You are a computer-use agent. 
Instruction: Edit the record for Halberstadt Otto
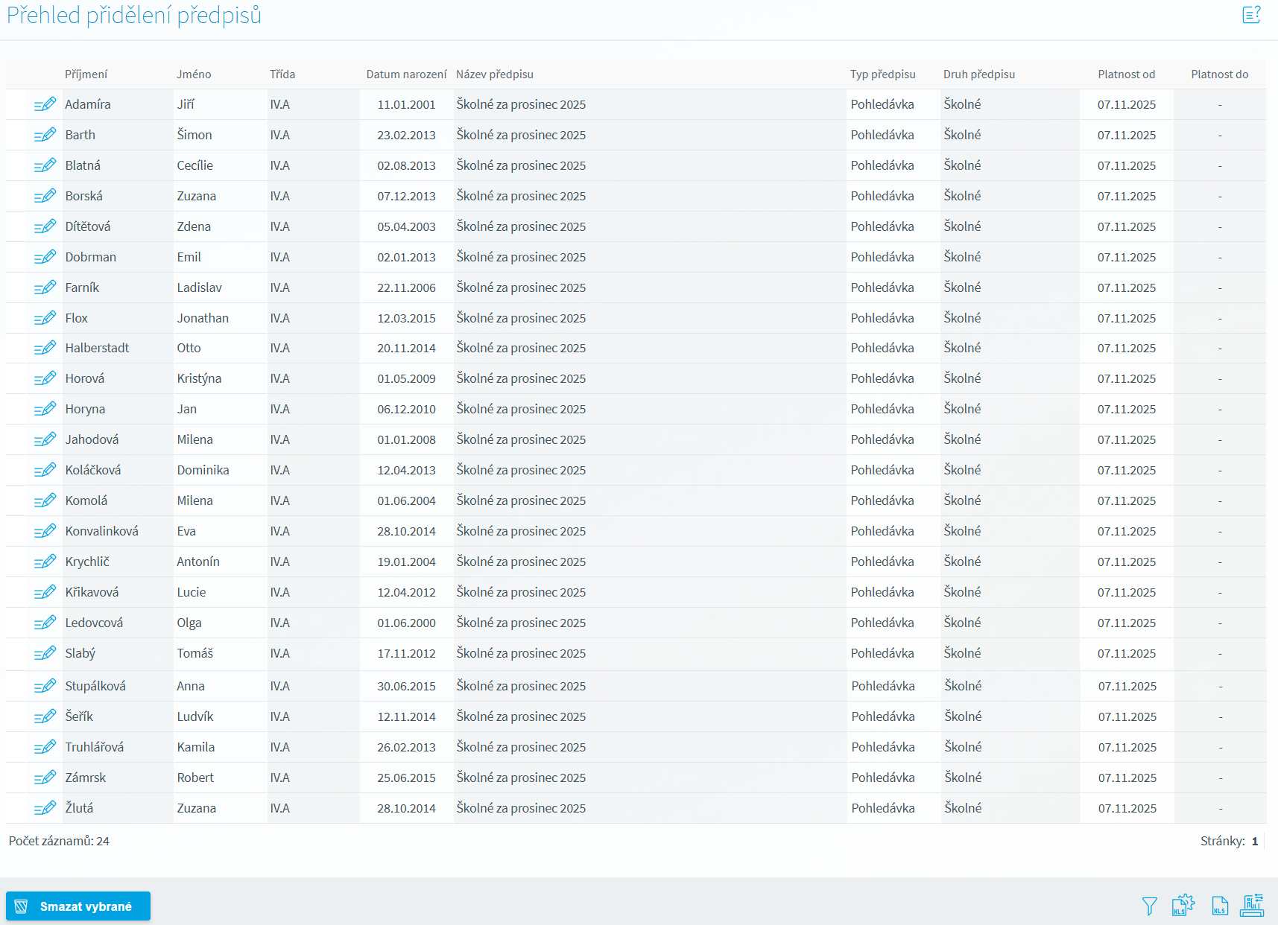click(45, 348)
